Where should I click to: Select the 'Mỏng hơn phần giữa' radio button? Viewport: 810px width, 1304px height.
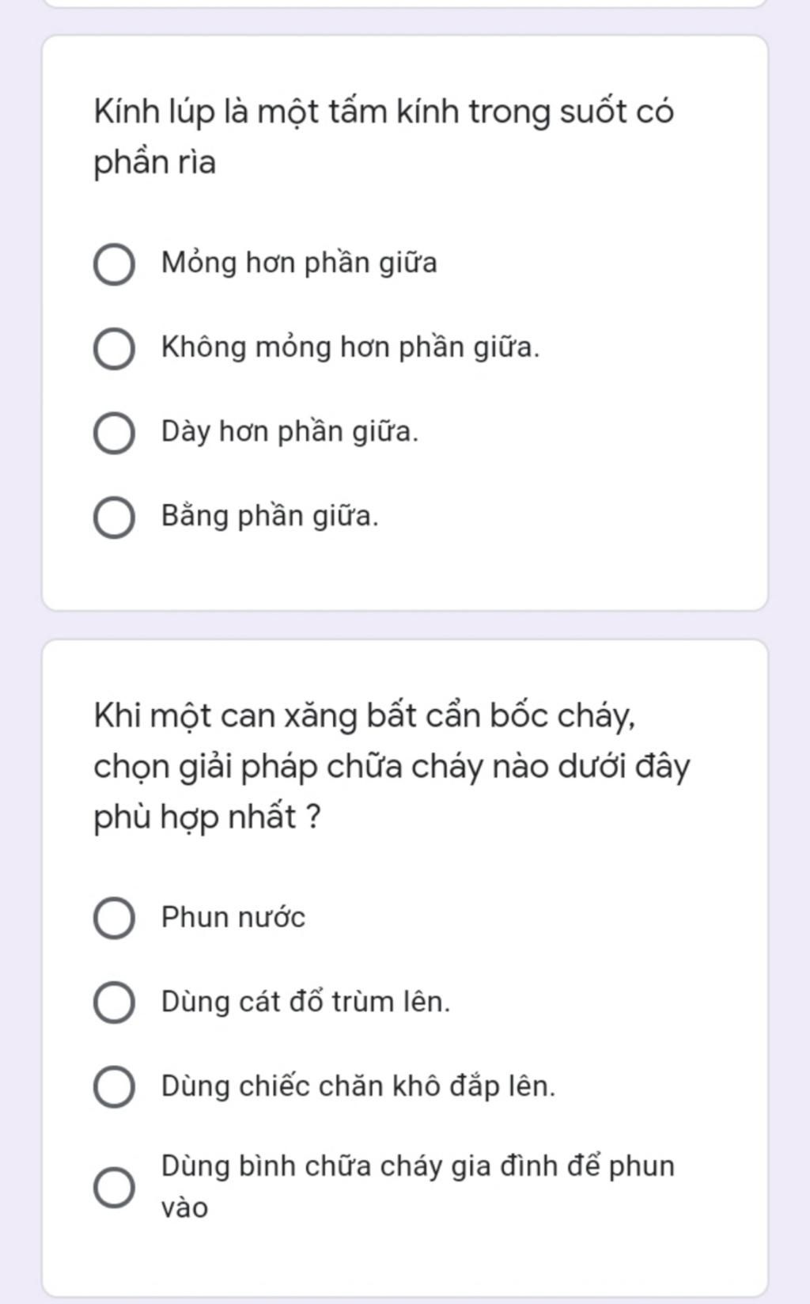point(114,264)
